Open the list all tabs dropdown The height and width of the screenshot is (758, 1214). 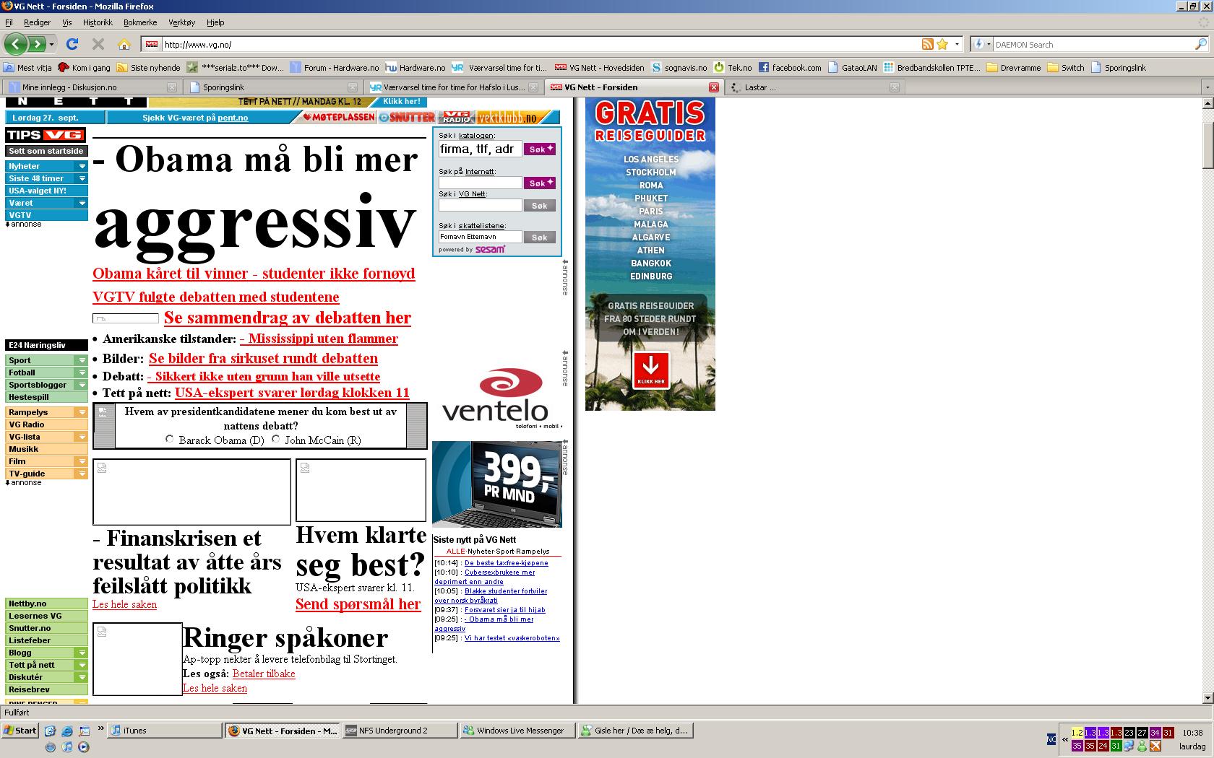(x=1207, y=87)
